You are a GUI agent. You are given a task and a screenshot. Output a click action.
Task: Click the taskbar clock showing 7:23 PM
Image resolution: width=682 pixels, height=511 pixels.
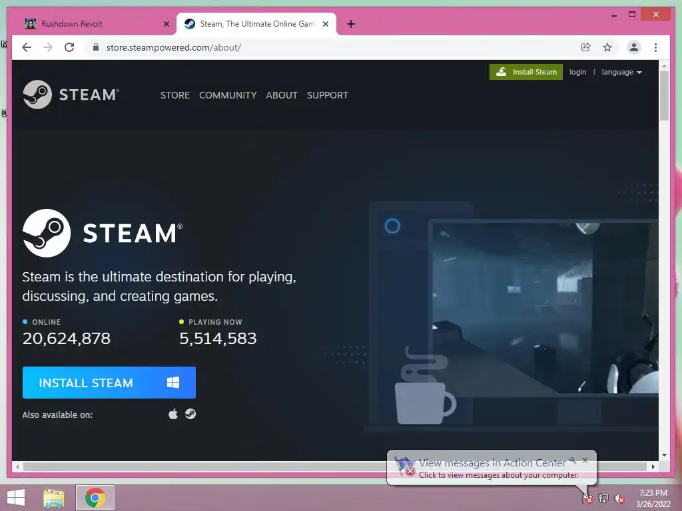[x=653, y=498]
